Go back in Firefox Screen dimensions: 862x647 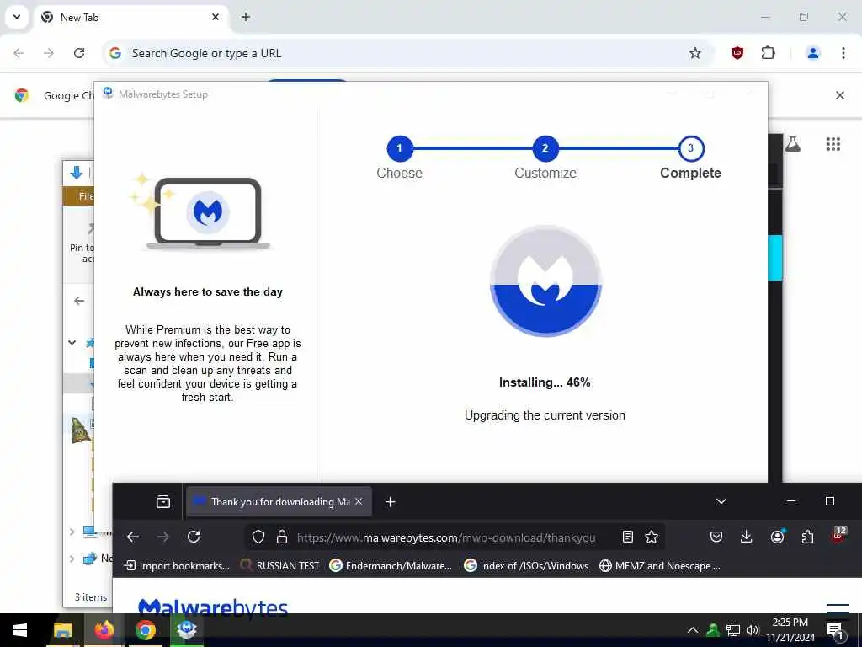(x=133, y=537)
